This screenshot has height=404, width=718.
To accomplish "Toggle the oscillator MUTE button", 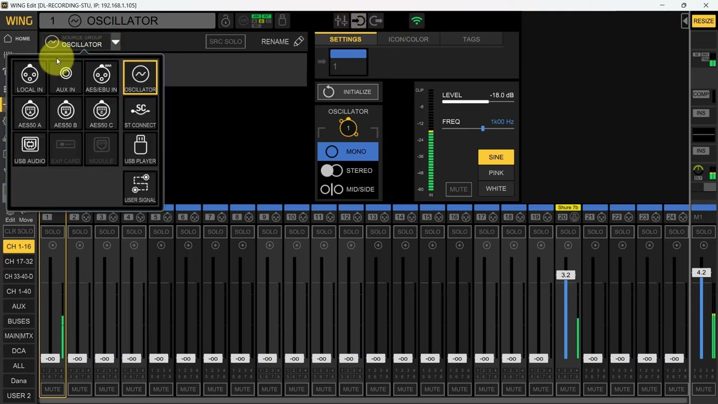I will pos(458,189).
